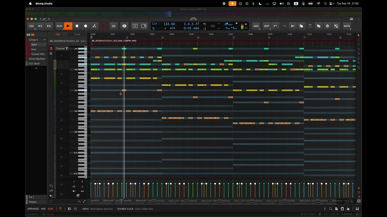
Task: Open the NOTE menu
Action: click(x=347, y=26)
